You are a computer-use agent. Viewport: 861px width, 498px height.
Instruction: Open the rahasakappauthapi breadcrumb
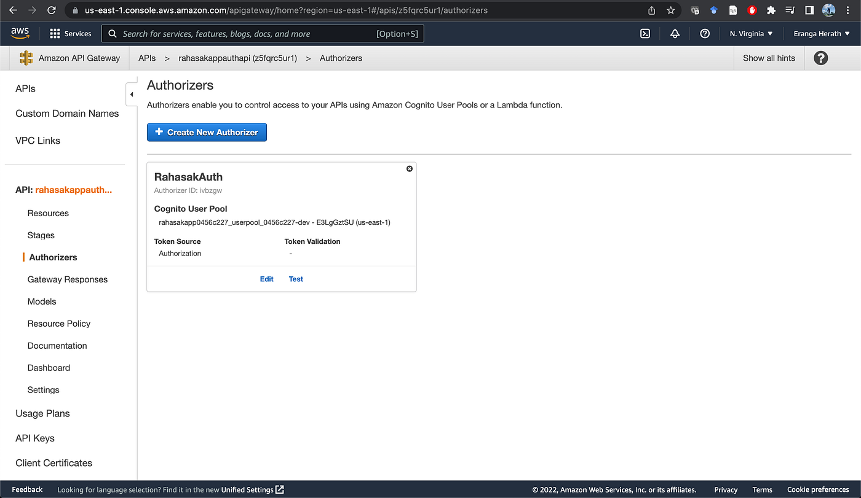[237, 58]
